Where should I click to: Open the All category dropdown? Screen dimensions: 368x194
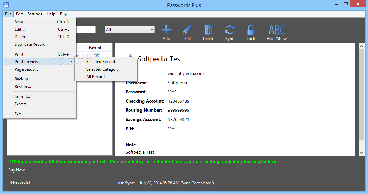[130, 30]
